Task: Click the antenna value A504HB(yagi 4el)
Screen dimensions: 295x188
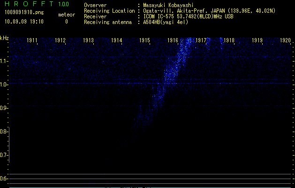Action: pos(166,22)
